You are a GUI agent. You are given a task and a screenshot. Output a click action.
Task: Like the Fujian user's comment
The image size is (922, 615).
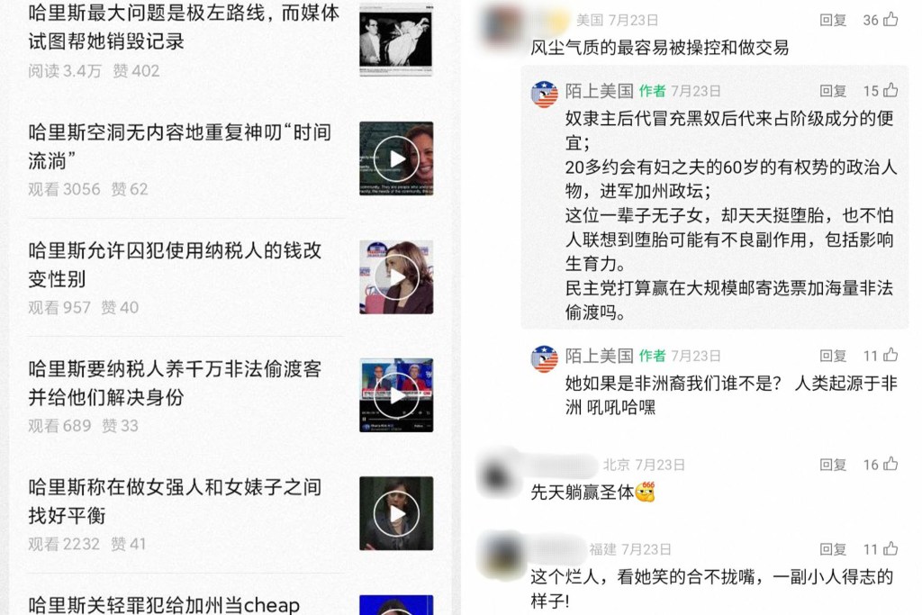point(890,549)
